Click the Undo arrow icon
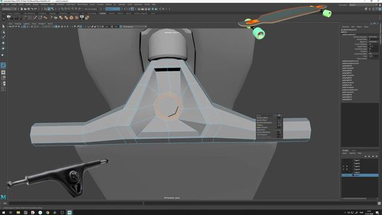382x215 pixels. (x=32, y=9)
